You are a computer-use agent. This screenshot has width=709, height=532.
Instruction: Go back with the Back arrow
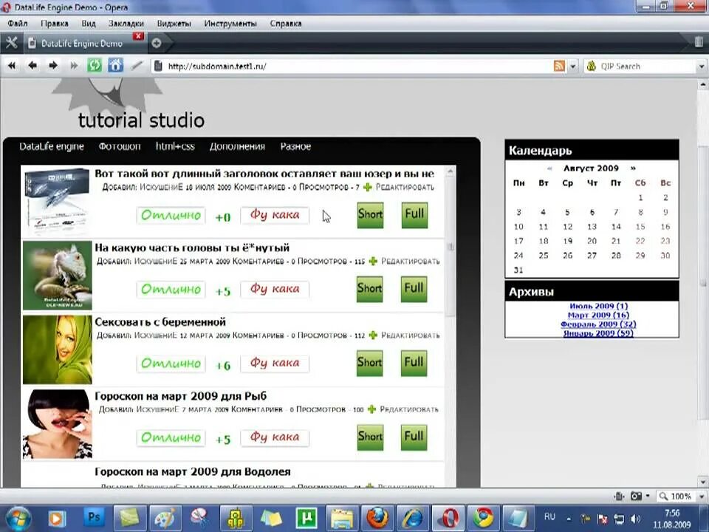click(32, 66)
